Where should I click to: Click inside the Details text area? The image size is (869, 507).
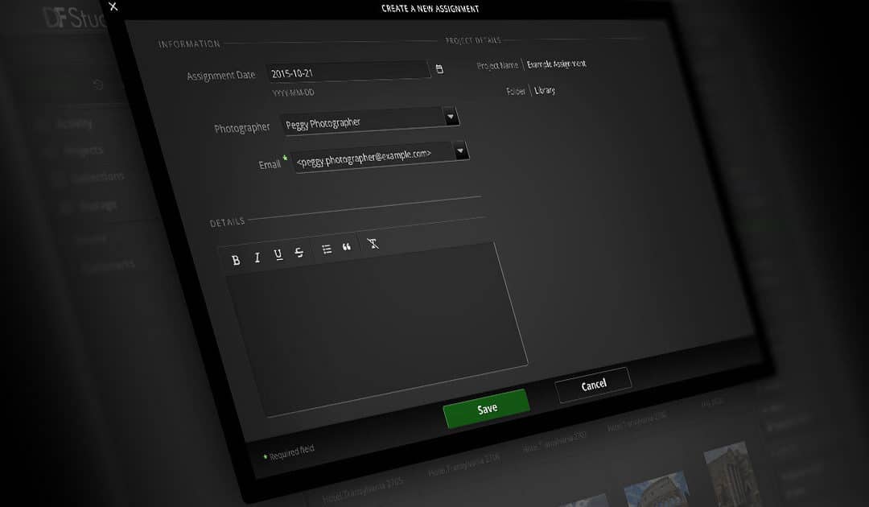click(377, 332)
